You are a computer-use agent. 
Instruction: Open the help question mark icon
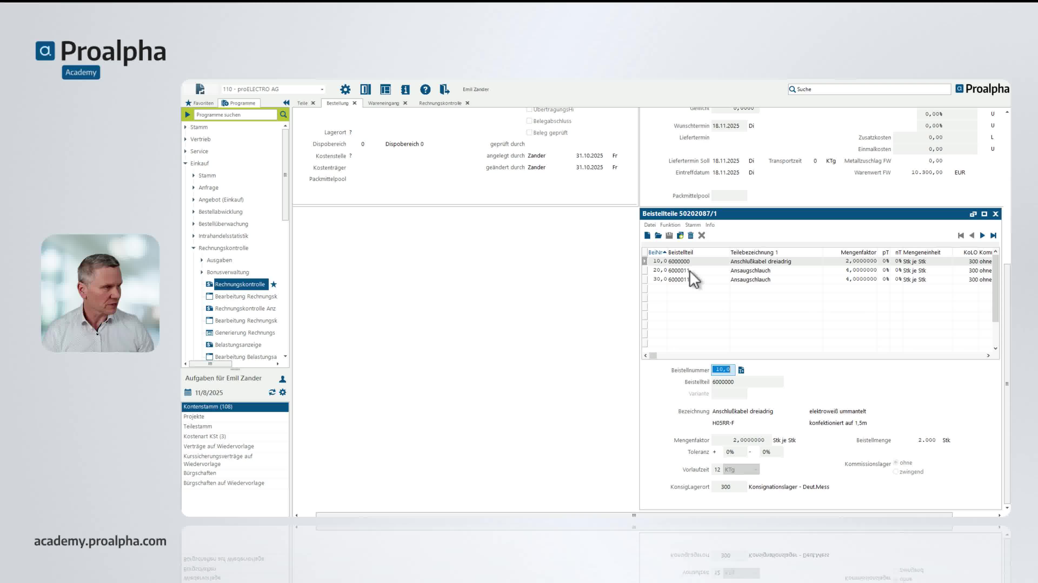coord(425,89)
